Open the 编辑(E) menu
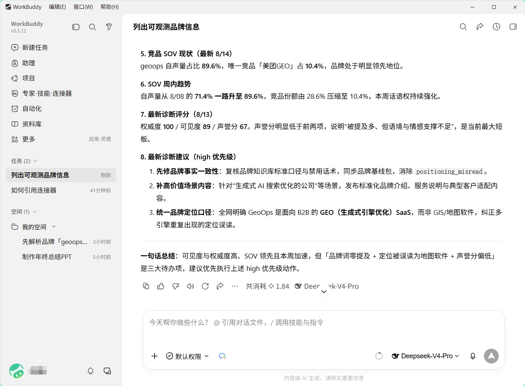Viewport: 525px width, 386px height. coord(57,7)
